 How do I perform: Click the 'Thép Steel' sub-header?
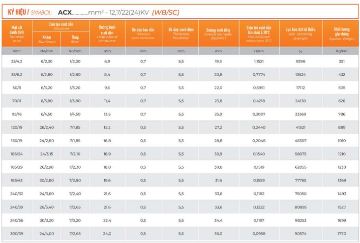(x=75, y=38)
